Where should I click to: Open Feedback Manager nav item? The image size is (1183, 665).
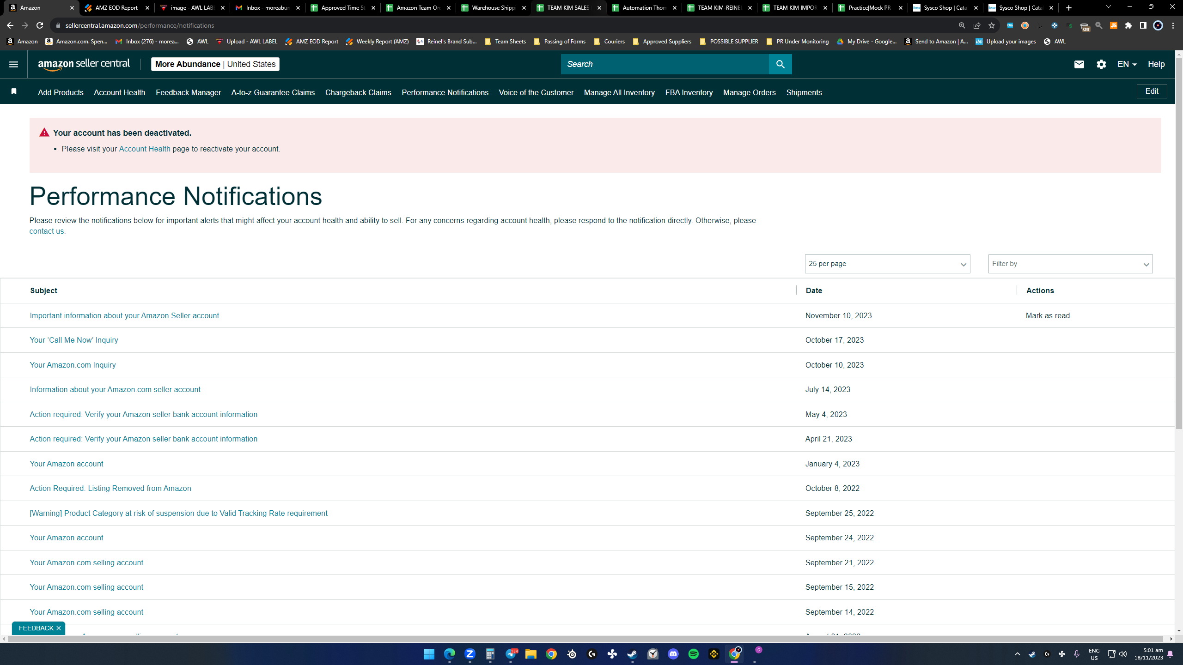(188, 92)
